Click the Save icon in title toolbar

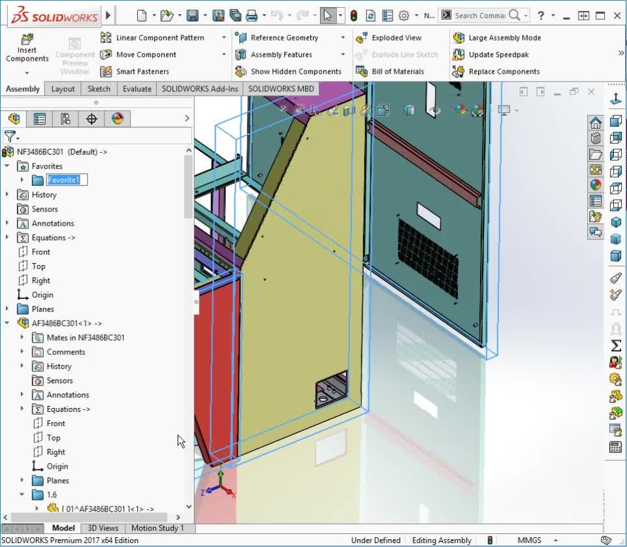click(x=192, y=16)
